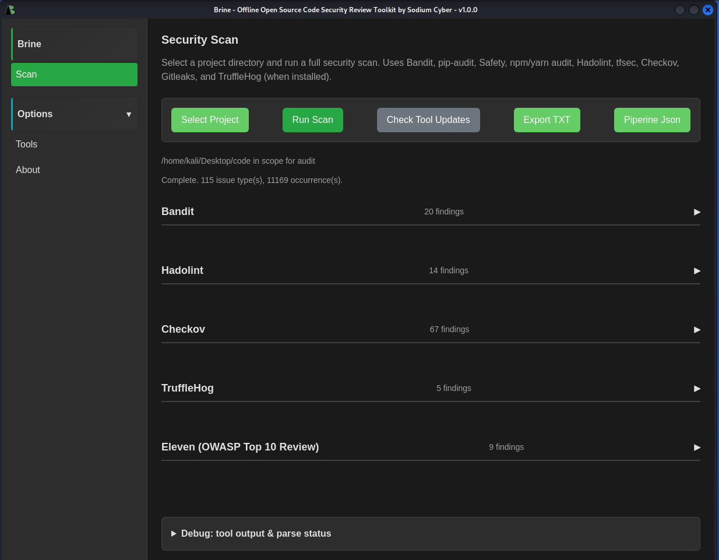Viewport: 719px width, 560px height.
Task: Expand the Checkov findings arrow
Action: pyautogui.click(x=697, y=330)
